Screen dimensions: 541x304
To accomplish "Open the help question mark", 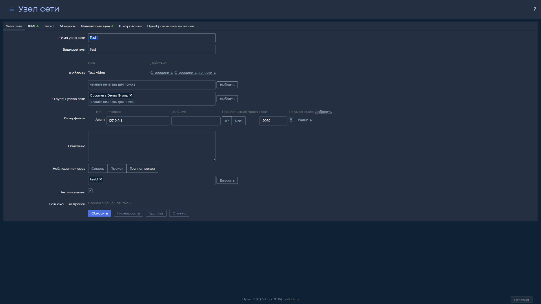I will click(535, 9).
